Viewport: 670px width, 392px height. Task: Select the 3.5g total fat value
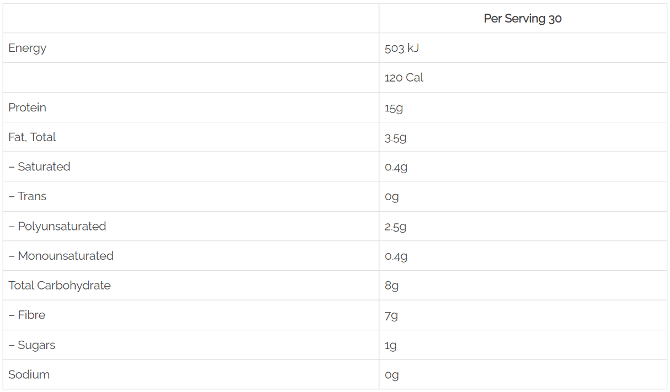pos(396,138)
